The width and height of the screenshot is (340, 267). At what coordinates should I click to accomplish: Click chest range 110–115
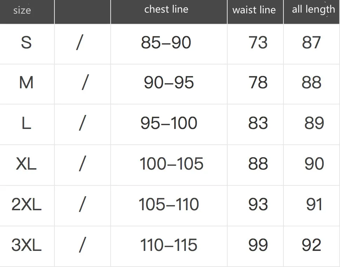[x=169, y=245]
